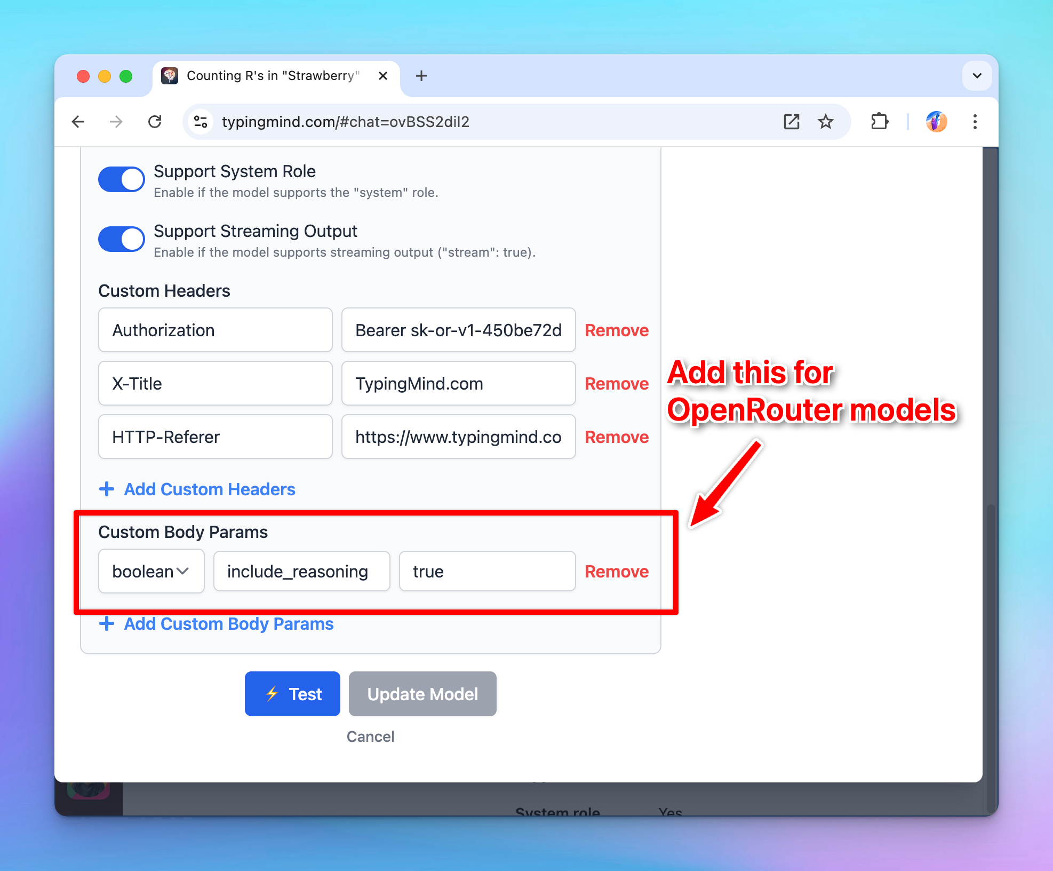Viewport: 1053px width, 871px height.
Task: Remove the include_reasoning body param
Action: click(x=617, y=571)
